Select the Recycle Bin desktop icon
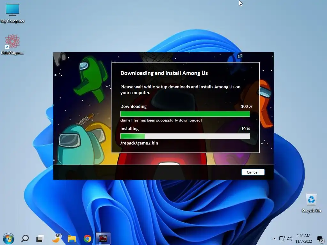The width and height of the screenshot is (327, 245). 311,203
